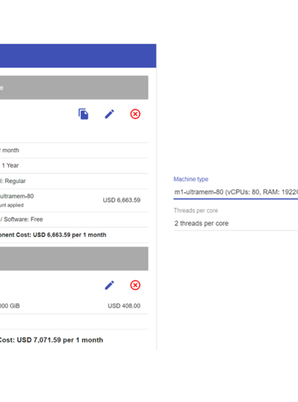
Task: Click the Machine type label
Action: point(191,179)
